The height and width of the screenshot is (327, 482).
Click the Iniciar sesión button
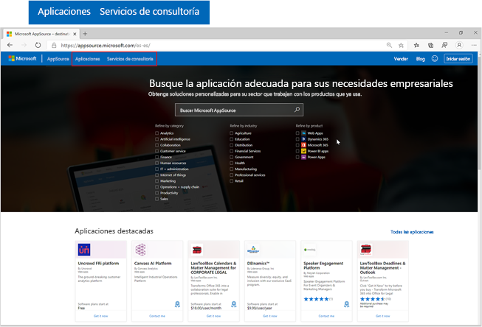458,59
